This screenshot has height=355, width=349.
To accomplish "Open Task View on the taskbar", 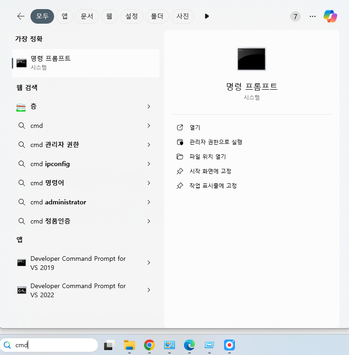I will pyautogui.click(x=110, y=345).
